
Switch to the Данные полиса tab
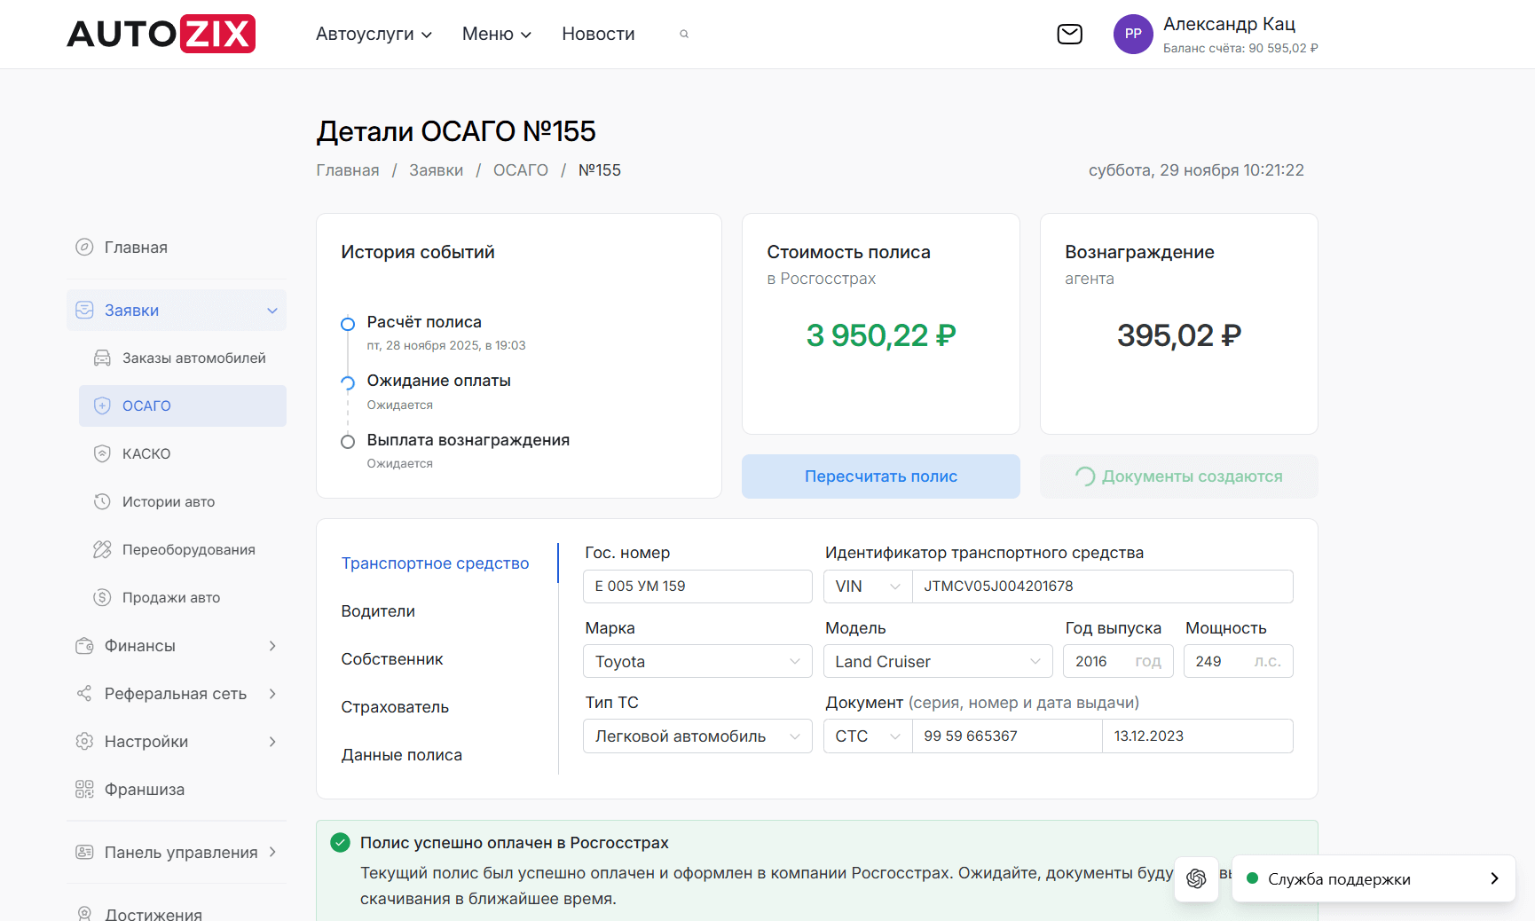pyautogui.click(x=401, y=755)
